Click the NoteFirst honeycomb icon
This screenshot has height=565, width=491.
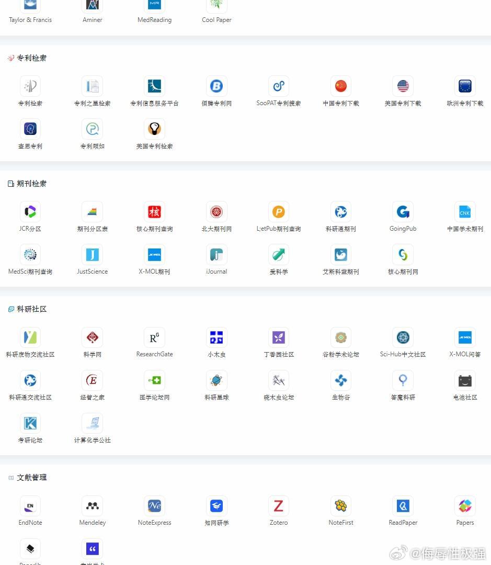point(341,505)
